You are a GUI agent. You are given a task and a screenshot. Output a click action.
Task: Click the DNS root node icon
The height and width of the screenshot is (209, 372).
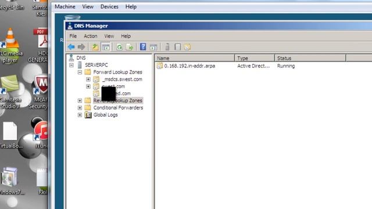tap(71, 57)
